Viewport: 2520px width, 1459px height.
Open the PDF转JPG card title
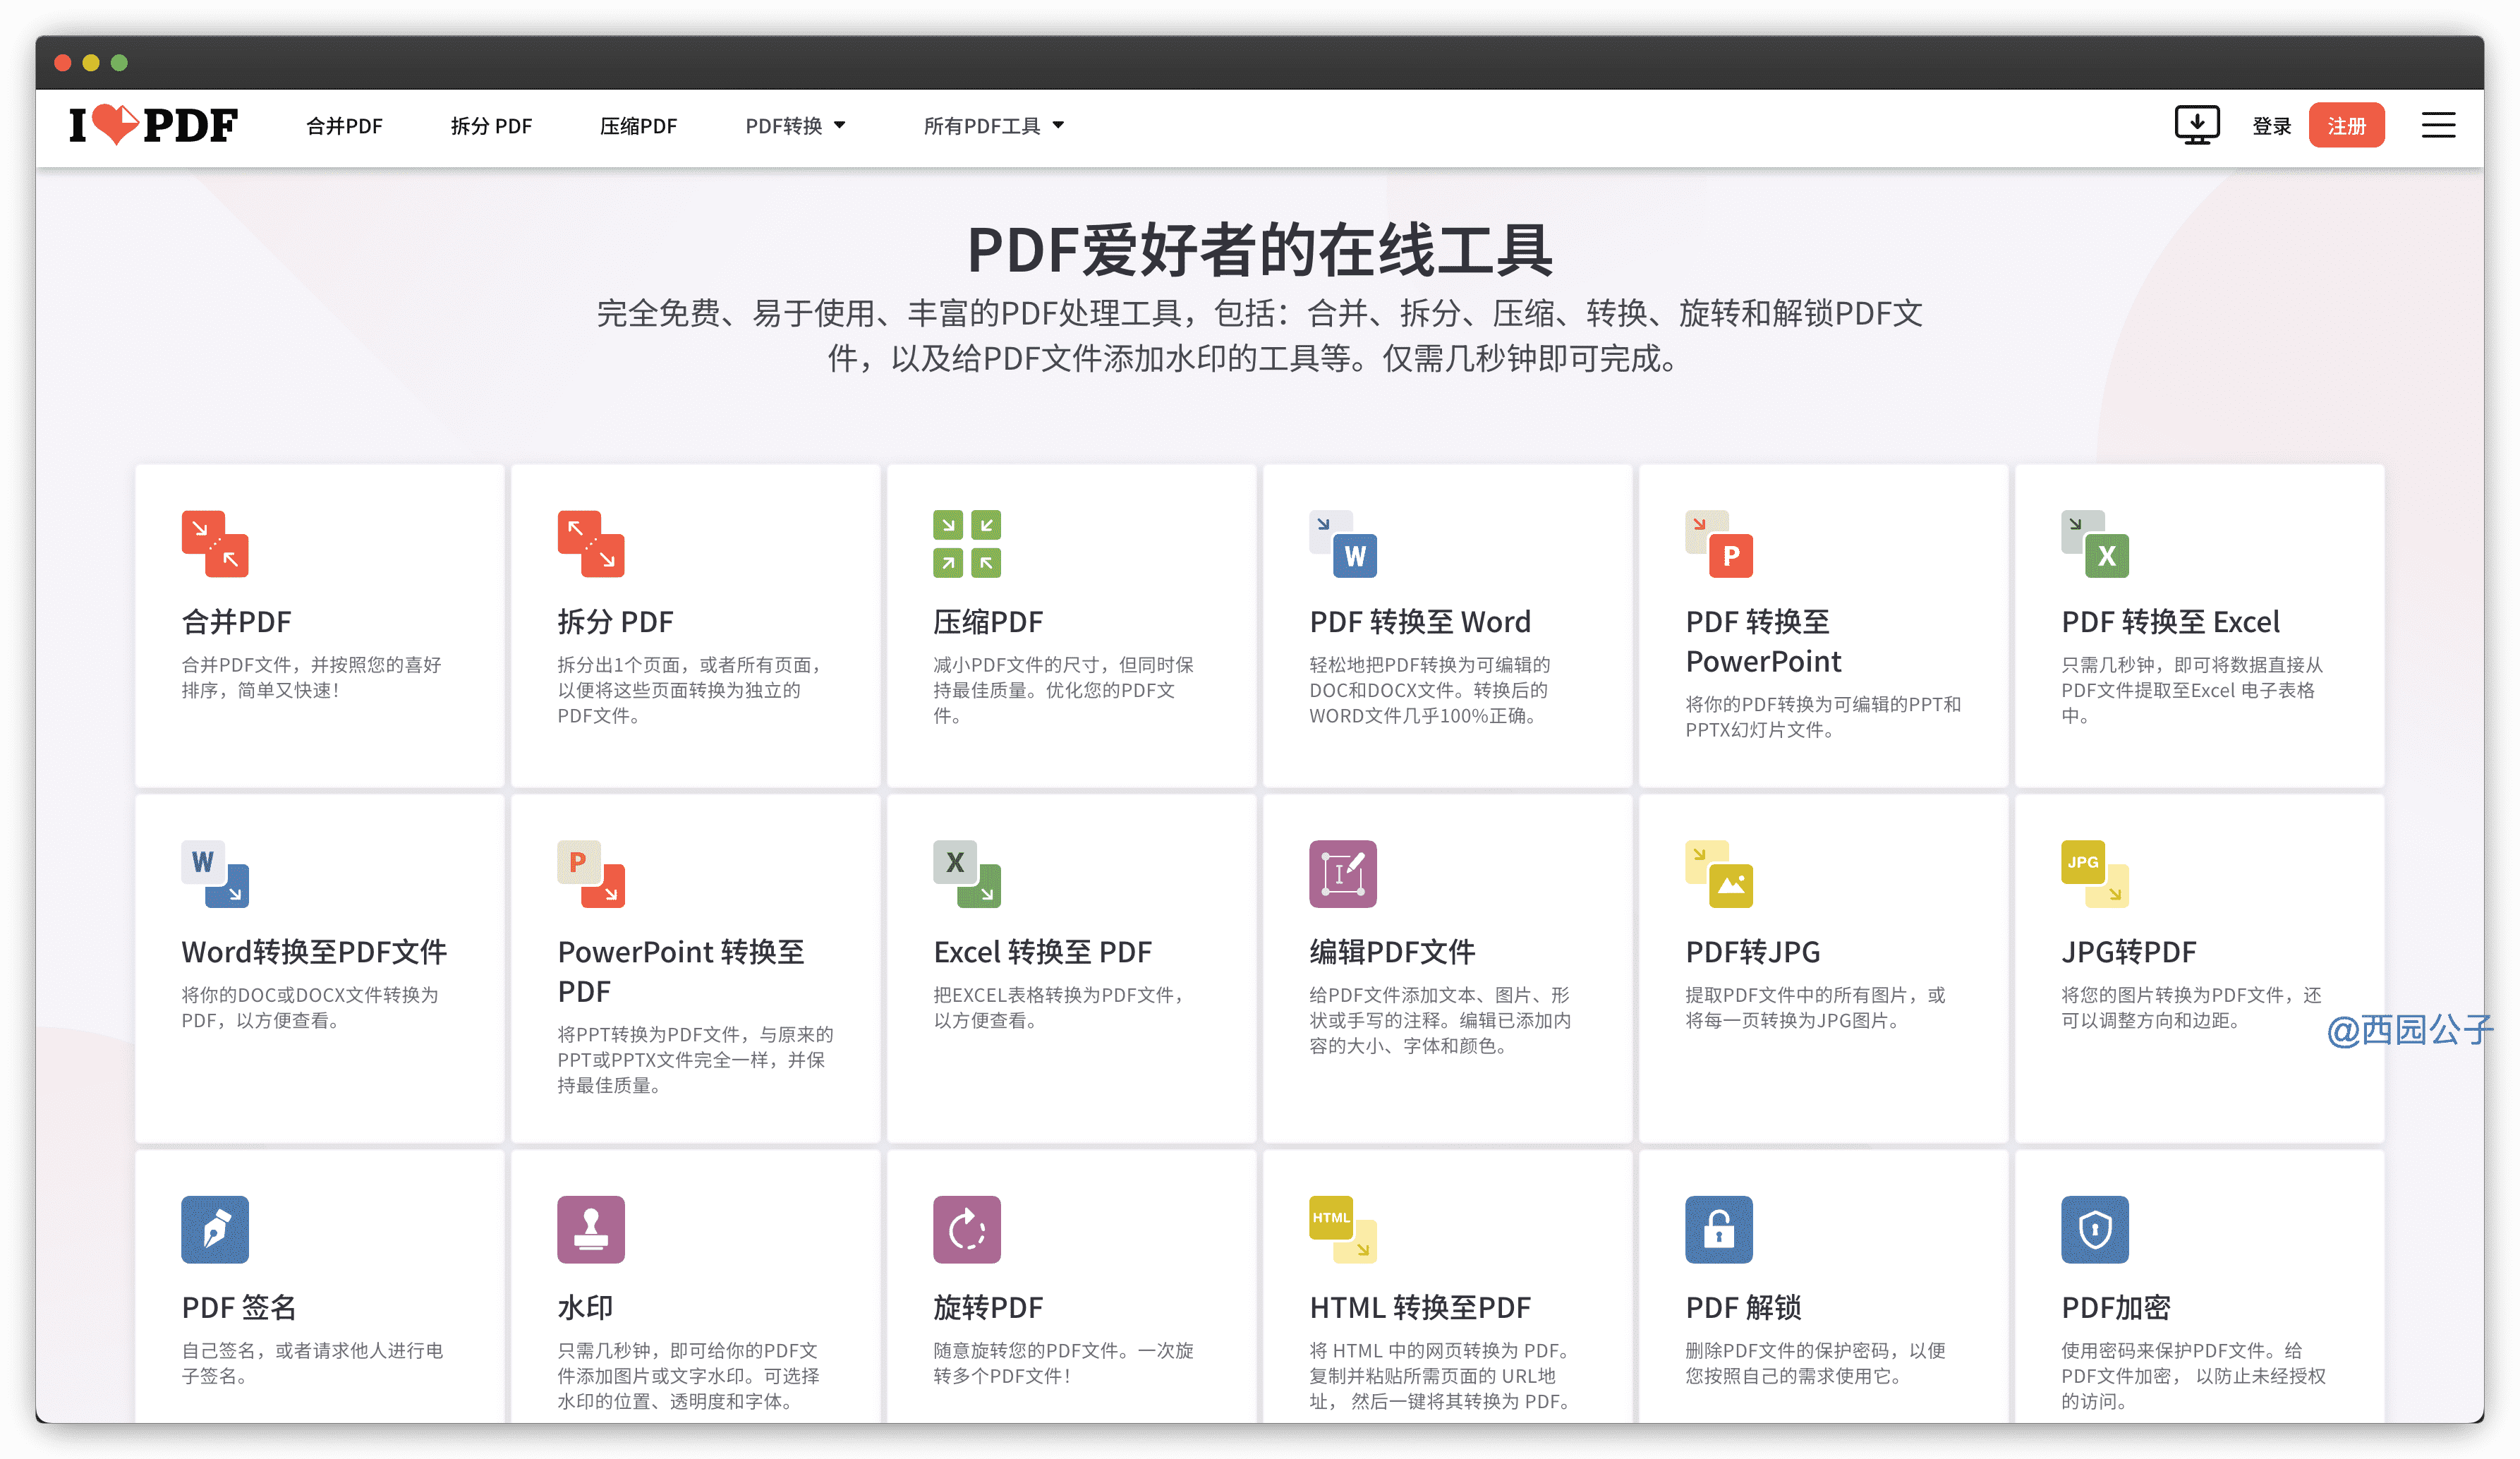click(1752, 952)
